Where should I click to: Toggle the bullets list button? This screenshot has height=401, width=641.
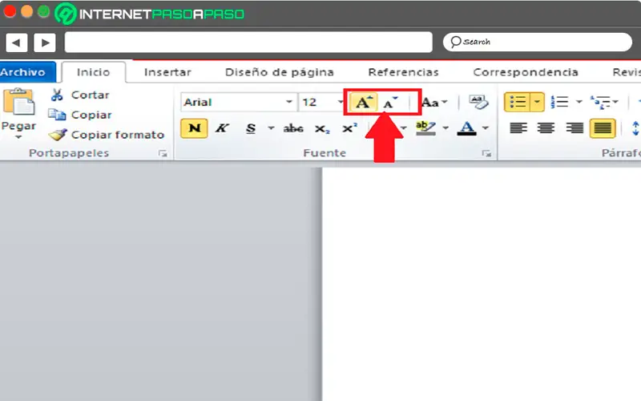tap(518, 102)
